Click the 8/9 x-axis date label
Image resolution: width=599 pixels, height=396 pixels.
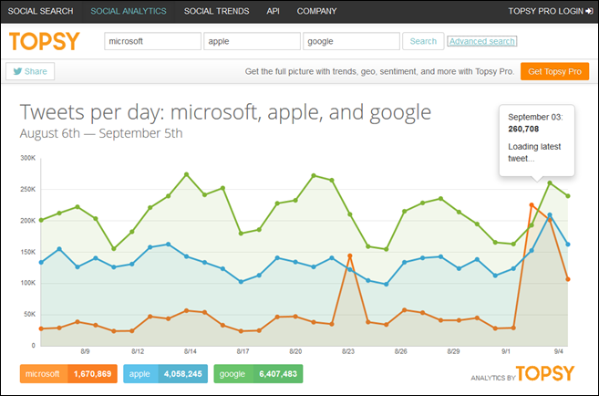click(85, 351)
